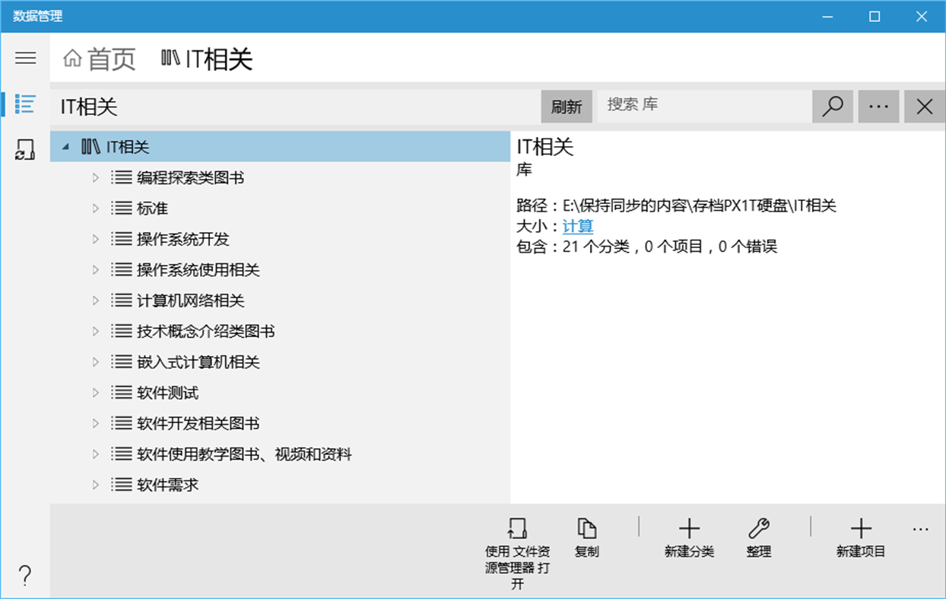Click the sync/transfer icon in left sidebar
This screenshot has height=599, width=946.
click(x=25, y=149)
